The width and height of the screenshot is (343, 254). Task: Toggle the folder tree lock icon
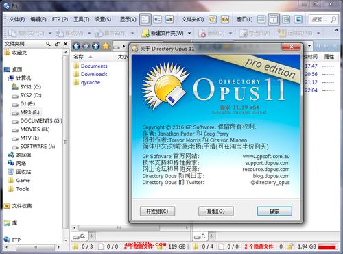[x=57, y=44]
